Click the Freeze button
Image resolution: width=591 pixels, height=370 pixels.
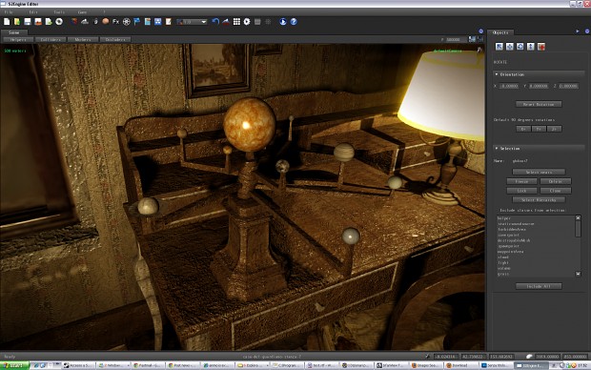click(521, 181)
